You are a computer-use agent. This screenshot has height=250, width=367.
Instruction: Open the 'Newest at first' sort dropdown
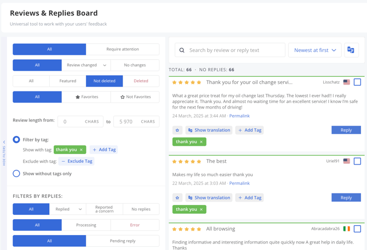click(x=315, y=50)
